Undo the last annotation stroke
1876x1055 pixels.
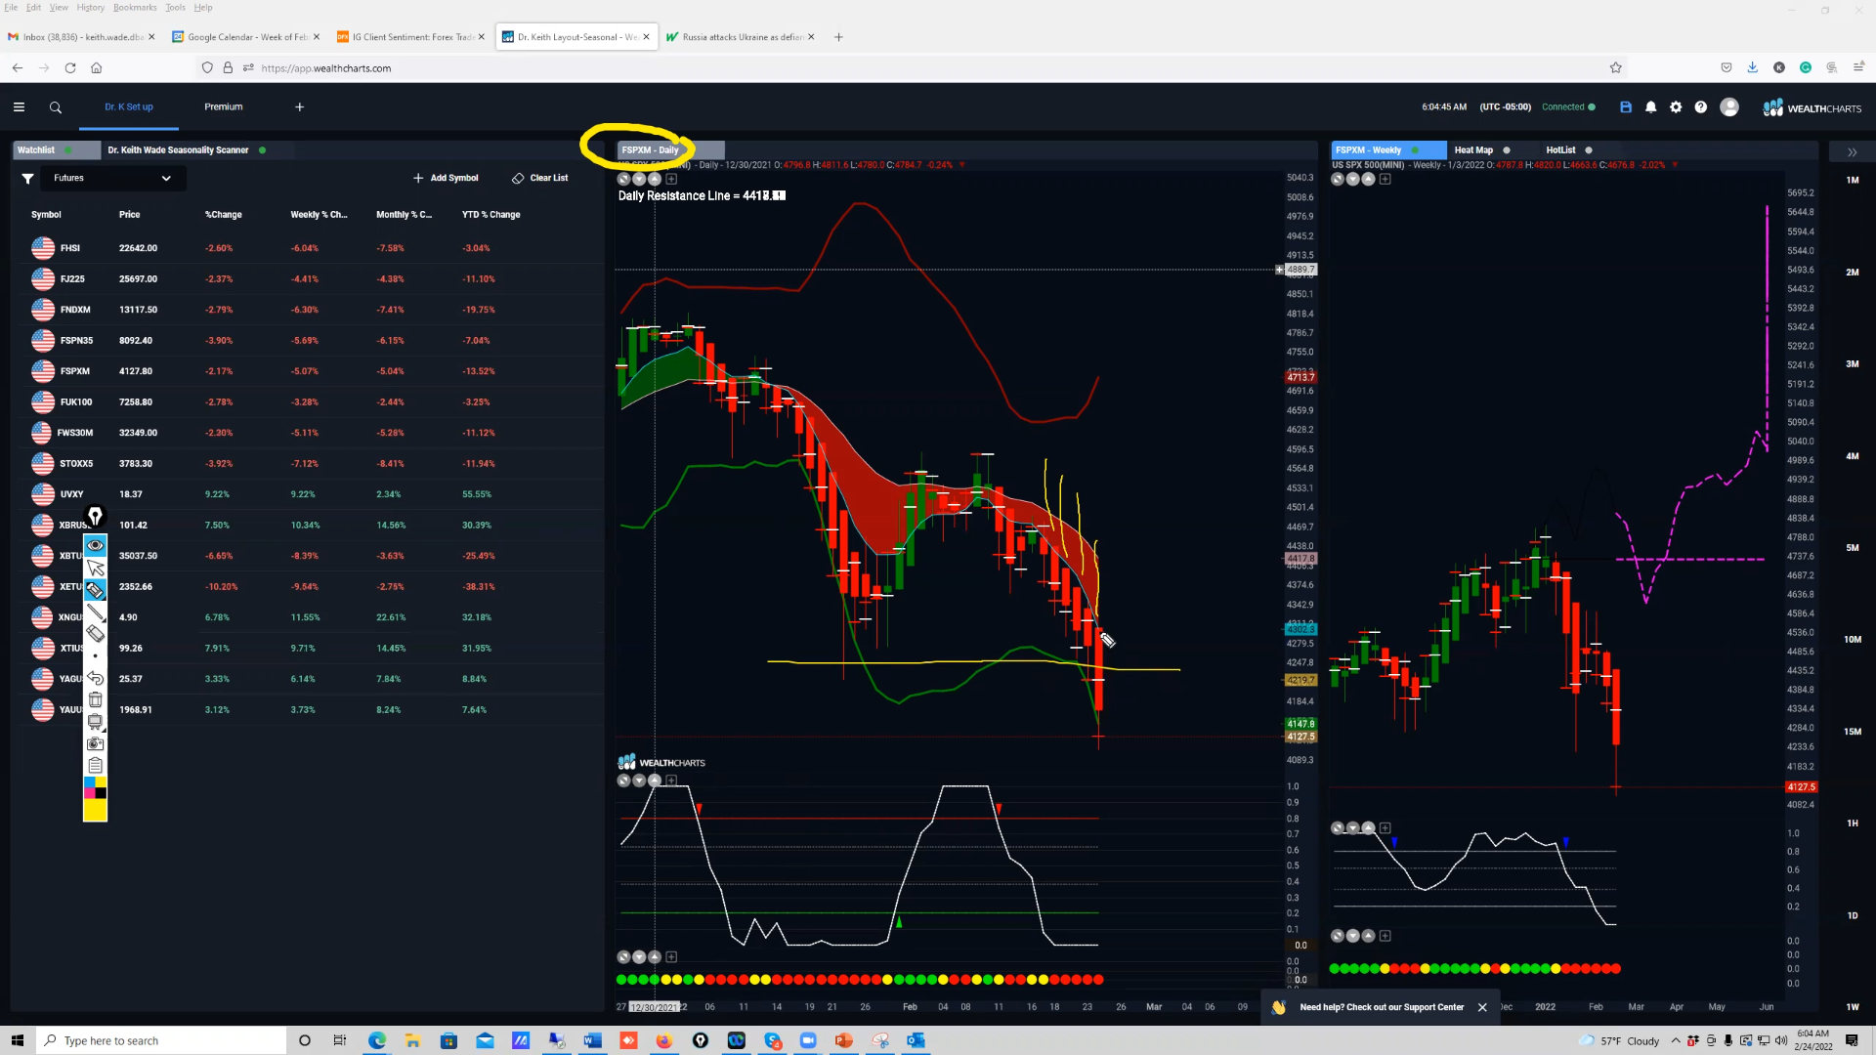(x=95, y=678)
